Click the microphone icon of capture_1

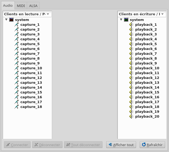[x=16, y=24]
